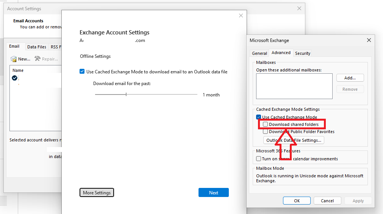Viewport: 383px width, 214px height.
Task: Click the 'Offline Settings' heading
Action: click(95, 56)
